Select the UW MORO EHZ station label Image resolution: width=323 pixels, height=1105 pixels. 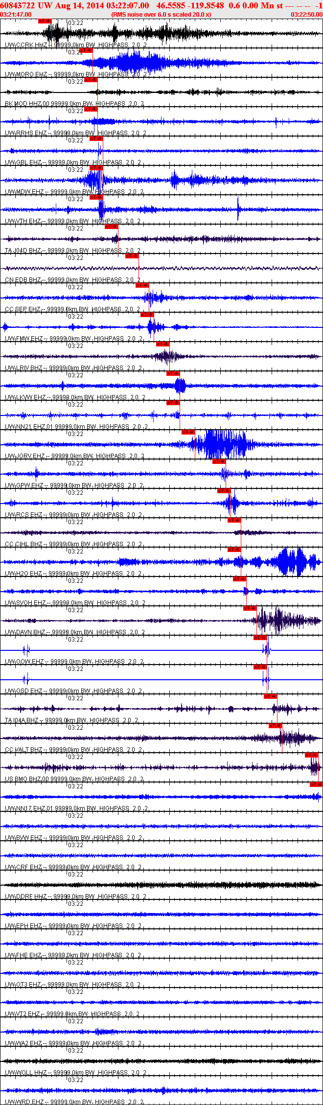[76, 74]
